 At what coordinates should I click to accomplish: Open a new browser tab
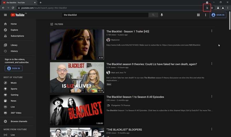point(40,3)
